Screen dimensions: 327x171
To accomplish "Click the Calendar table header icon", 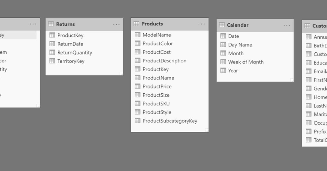I will pyautogui.click(x=222, y=25).
